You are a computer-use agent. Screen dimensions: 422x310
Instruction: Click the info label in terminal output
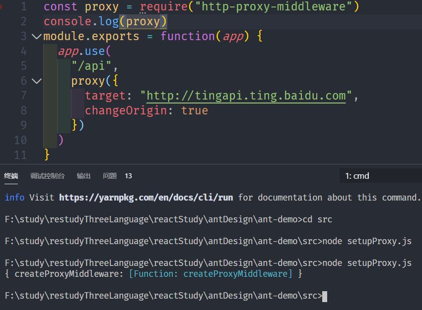(x=14, y=198)
